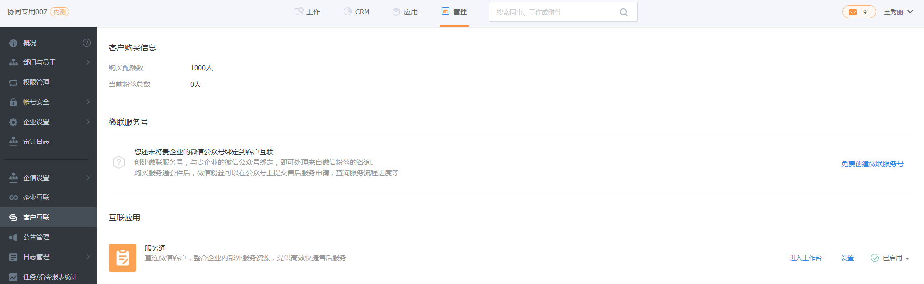Click the 帐号安全 lock icon
The image size is (924, 284).
13,102
